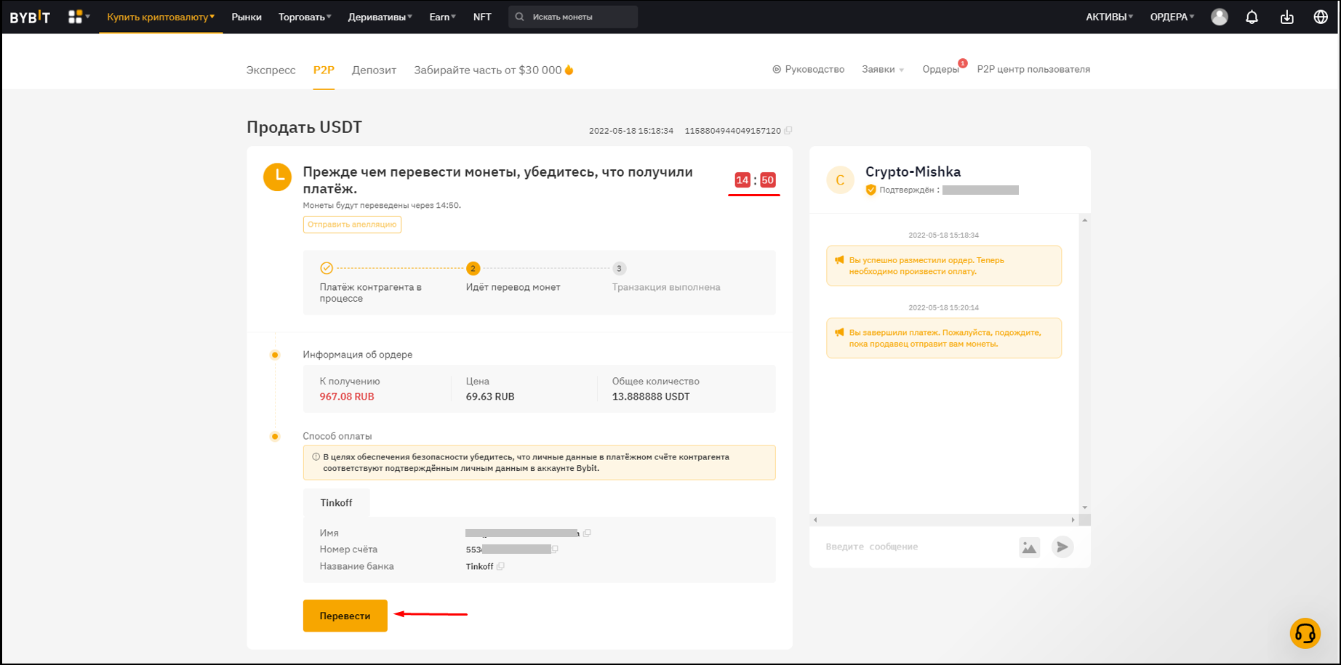Image resolution: width=1341 pixels, height=665 pixels.
Task: Expand the Заявки dropdown
Action: pyautogui.click(x=883, y=69)
